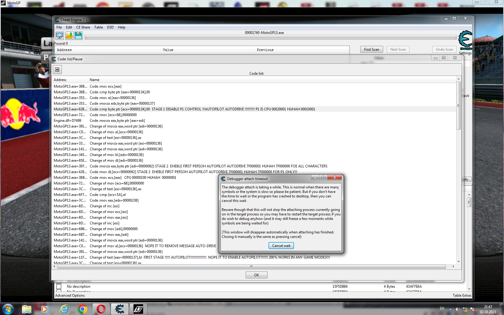Open the File menu

pyautogui.click(x=59, y=27)
